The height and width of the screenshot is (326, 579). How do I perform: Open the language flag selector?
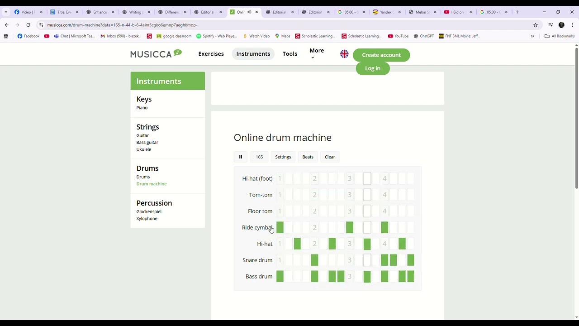click(344, 54)
